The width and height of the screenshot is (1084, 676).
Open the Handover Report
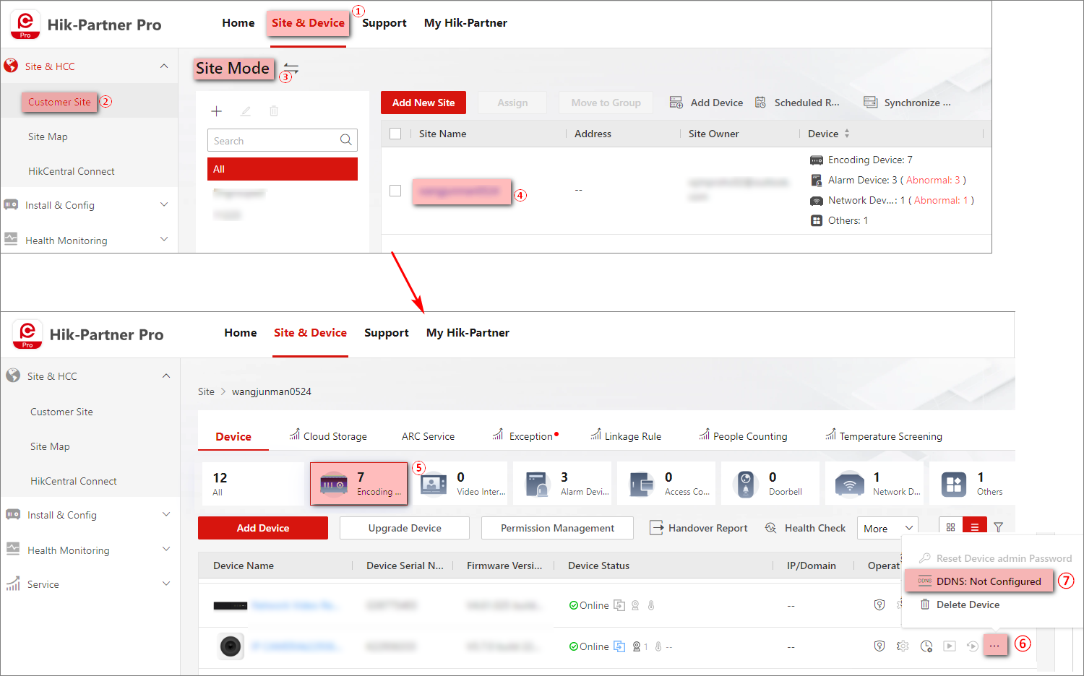pos(699,528)
